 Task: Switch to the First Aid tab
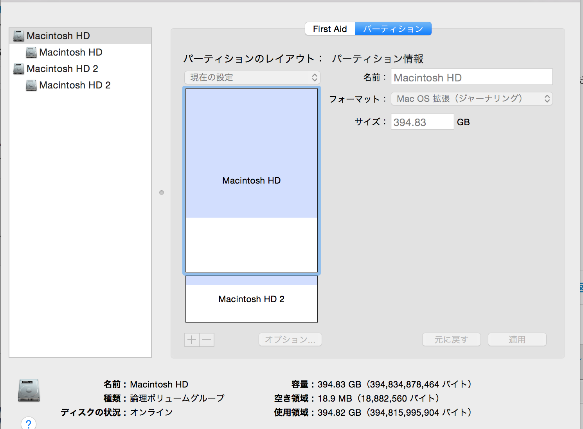pos(330,29)
